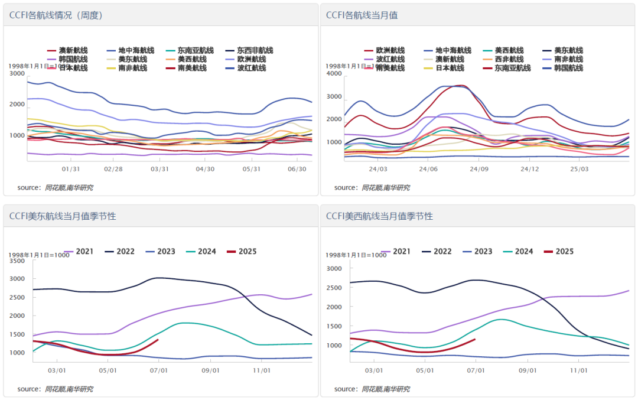Select the CCFI美东航线当月值季节性 panel title

tap(63, 216)
